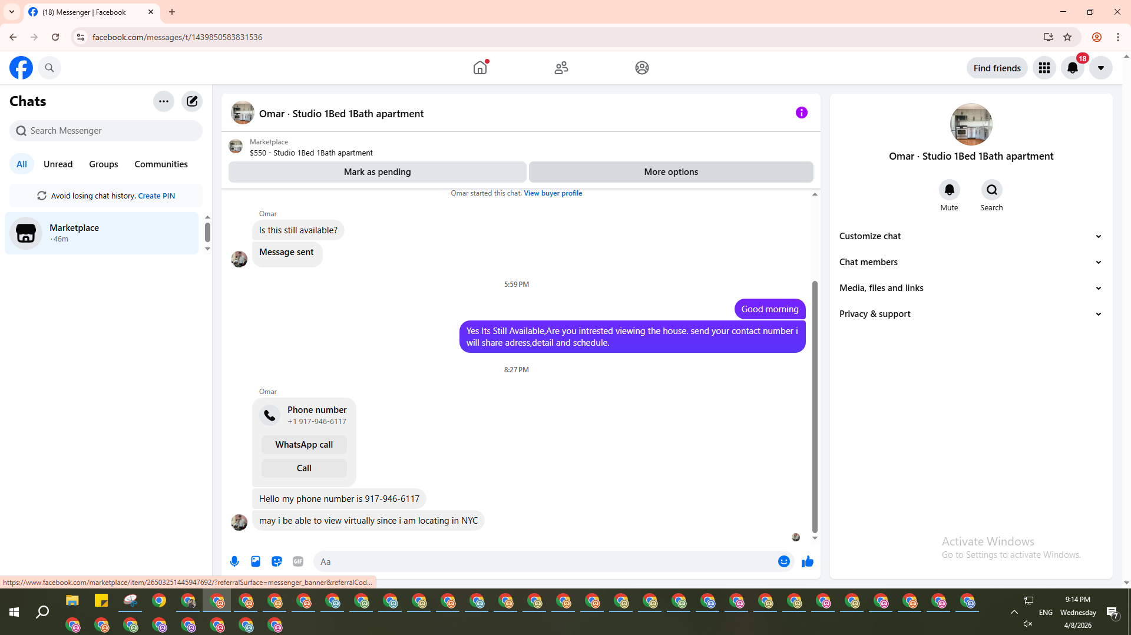
Task: Open the Groups icon in top navigation
Action: point(642,68)
